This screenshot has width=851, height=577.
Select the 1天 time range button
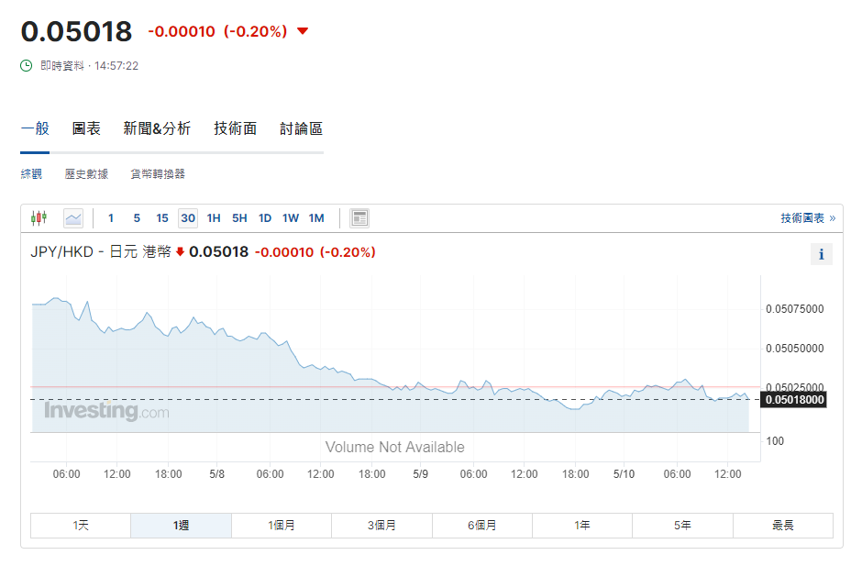coord(80,524)
